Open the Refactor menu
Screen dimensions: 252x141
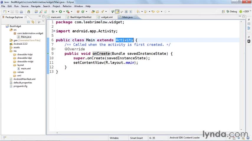(67, 6)
